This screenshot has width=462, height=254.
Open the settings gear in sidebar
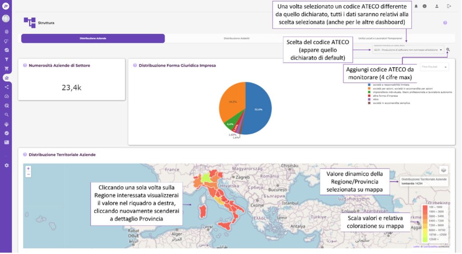6,165
